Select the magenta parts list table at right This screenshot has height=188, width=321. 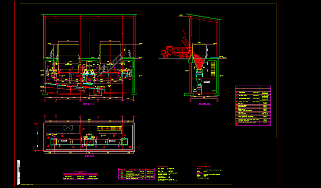[x=253, y=105]
